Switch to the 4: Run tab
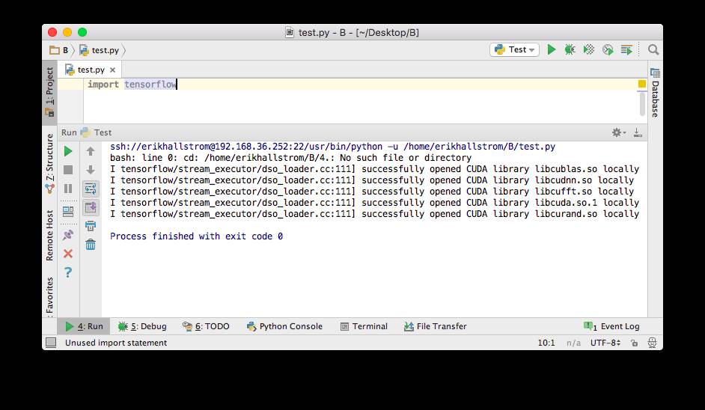The height and width of the screenshot is (410, 705). pos(84,326)
